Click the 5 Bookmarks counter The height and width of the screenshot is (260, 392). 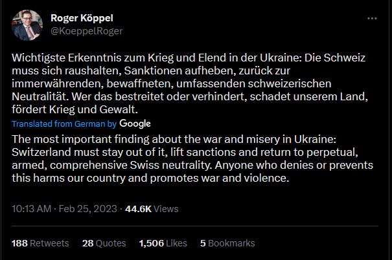[x=227, y=243]
